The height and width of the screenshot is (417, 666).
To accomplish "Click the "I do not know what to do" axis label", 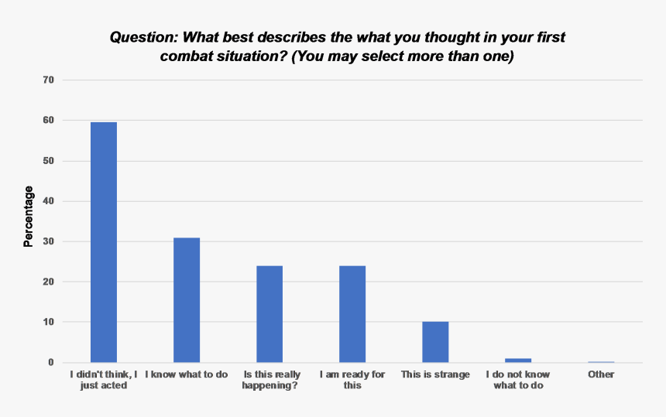I will [518, 380].
